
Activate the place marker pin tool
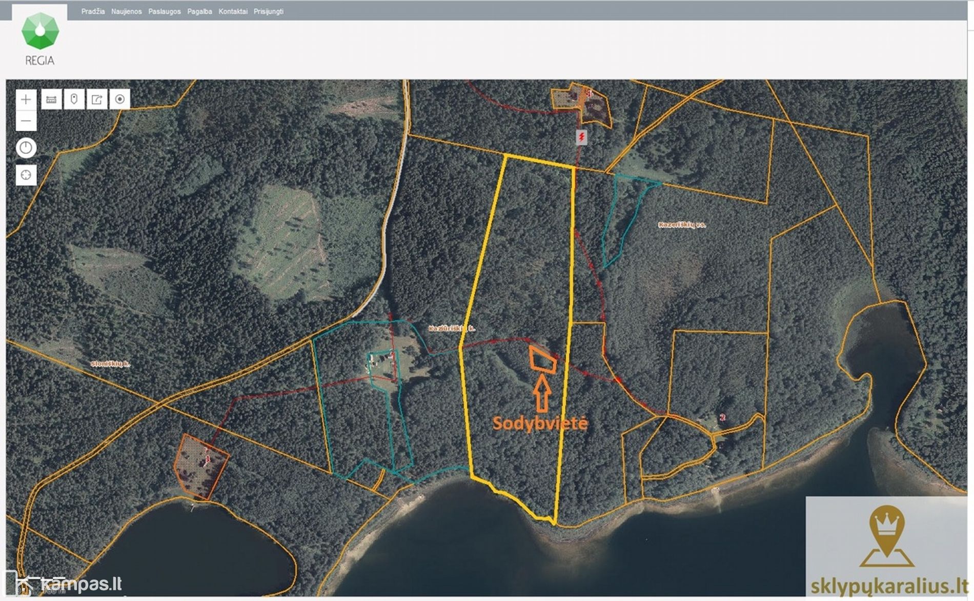74,99
